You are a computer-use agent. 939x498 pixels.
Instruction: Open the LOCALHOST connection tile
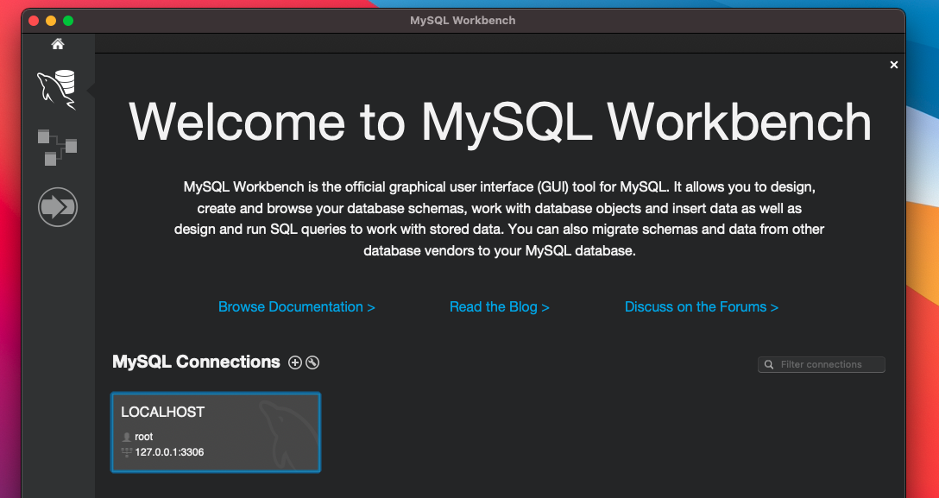pos(216,432)
